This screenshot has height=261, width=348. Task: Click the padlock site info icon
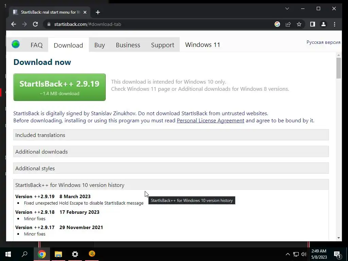(x=49, y=24)
